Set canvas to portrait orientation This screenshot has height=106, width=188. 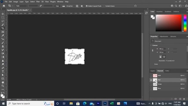click(x=160, y=57)
